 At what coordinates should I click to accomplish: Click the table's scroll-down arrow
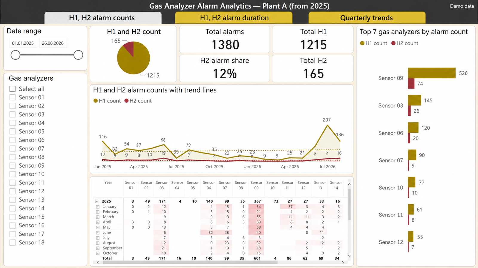point(349,256)
